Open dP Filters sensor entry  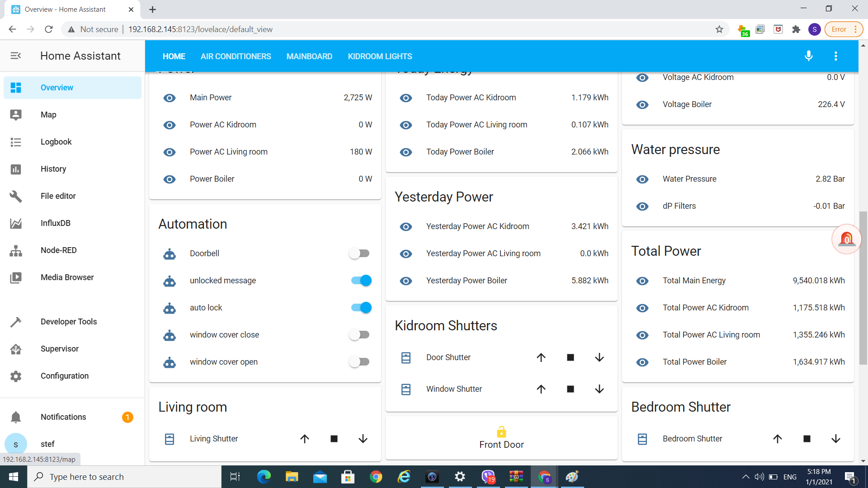738,206
